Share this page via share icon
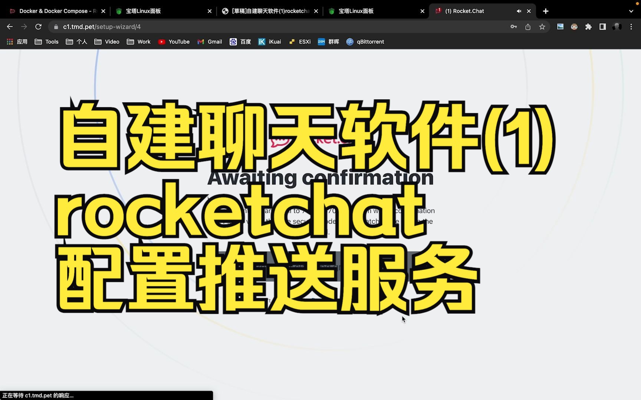Viewport: 641px width, 400px height. click(x=528, y=27)
